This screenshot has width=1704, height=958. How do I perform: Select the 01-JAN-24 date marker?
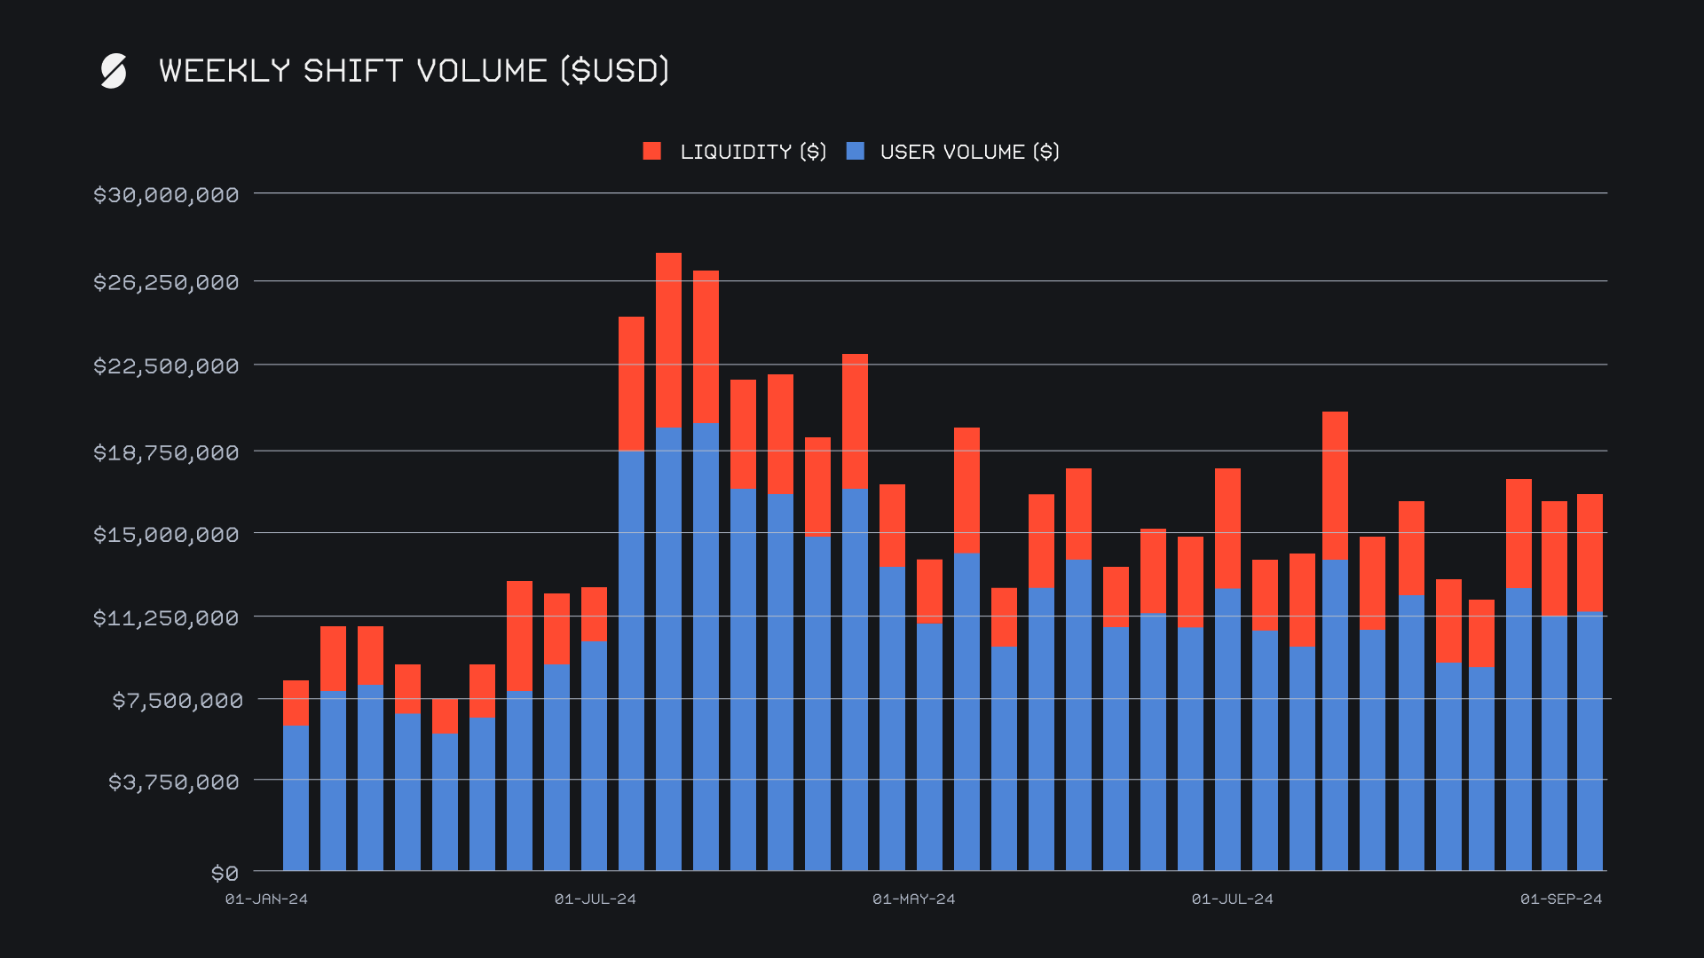pyautogui.click(x=266, y=899)
